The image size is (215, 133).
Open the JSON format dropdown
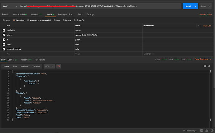click(x=49, y=66)
